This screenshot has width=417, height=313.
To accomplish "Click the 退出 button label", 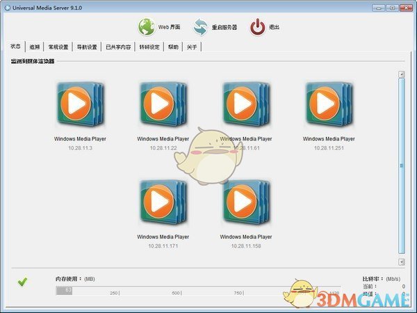I will tap(275, 27).
